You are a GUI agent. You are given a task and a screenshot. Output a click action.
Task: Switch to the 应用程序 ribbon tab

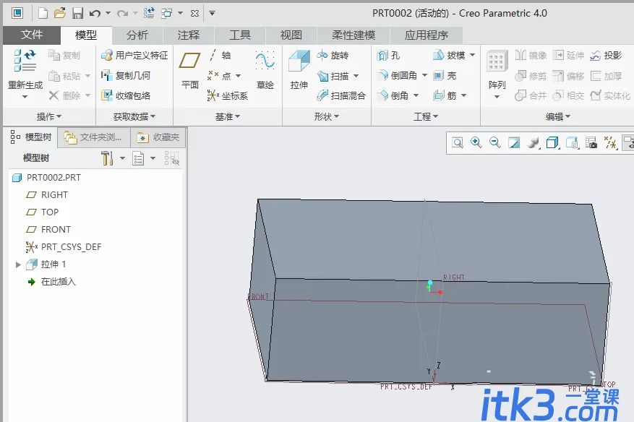(x=427, y=35)
